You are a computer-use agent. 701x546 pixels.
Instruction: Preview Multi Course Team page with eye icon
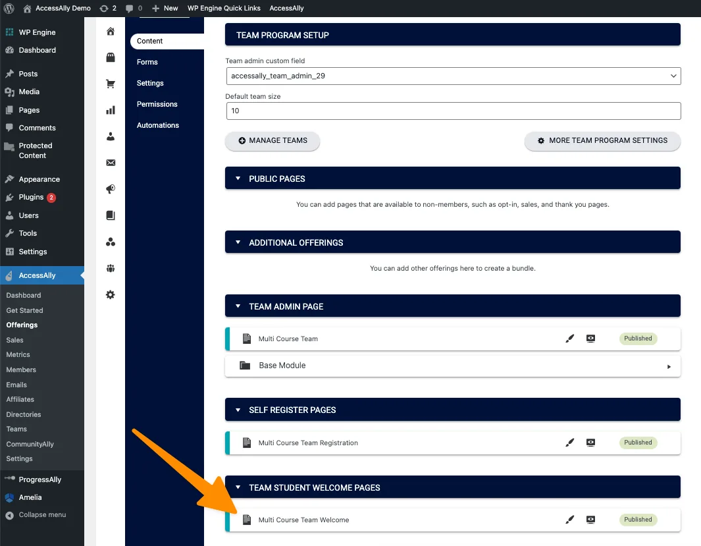(590, 339)
